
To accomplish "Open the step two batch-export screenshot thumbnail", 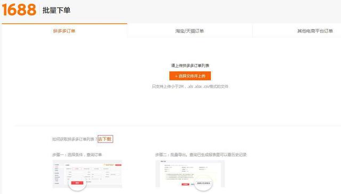I will (x=190, y=174).
